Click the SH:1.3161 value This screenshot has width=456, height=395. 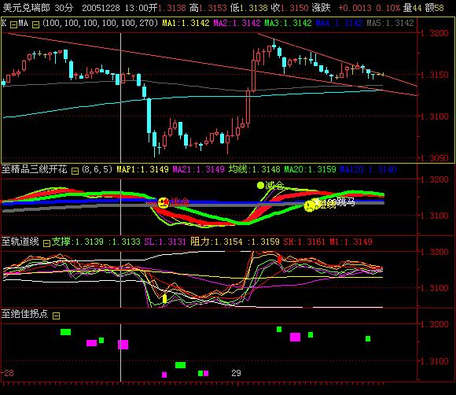304,242
